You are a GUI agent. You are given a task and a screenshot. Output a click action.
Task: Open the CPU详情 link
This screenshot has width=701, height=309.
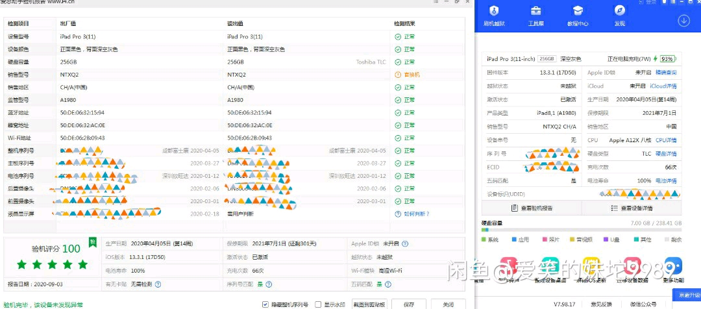[x=666, y=140]
